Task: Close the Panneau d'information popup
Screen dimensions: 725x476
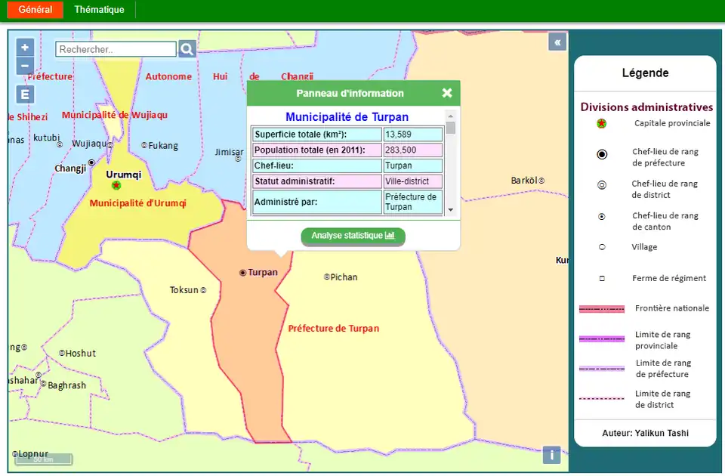Action: [x=447, y=93]
